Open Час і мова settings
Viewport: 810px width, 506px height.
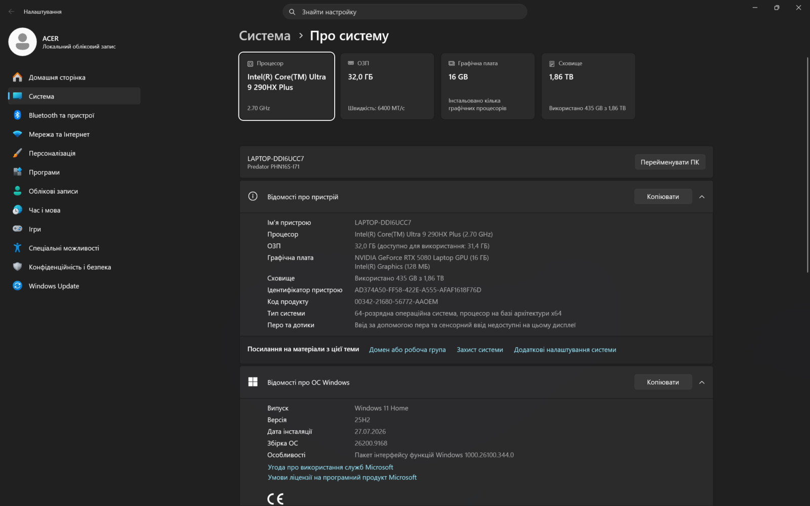pos(74,210)
